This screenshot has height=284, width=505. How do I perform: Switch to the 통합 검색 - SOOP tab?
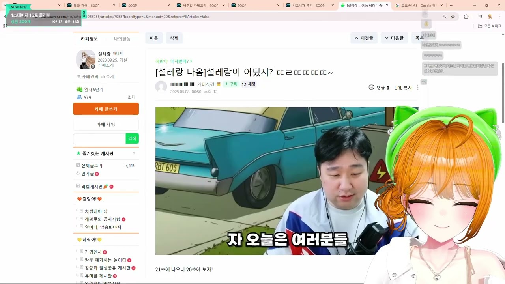[x=91, y=6]
